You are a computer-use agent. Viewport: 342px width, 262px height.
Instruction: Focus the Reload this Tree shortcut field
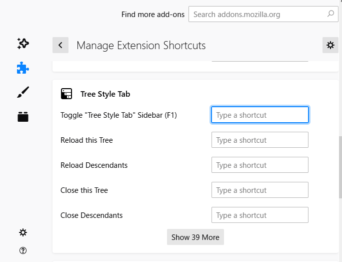pos(260,140)
